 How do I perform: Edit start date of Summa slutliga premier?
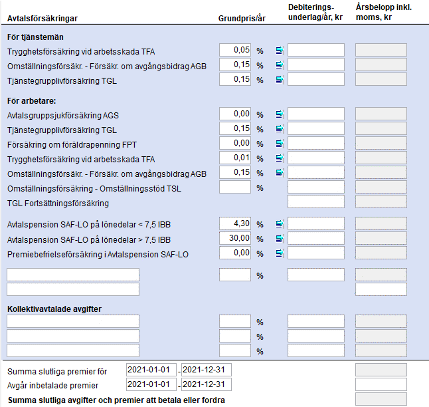pos(151,370)
